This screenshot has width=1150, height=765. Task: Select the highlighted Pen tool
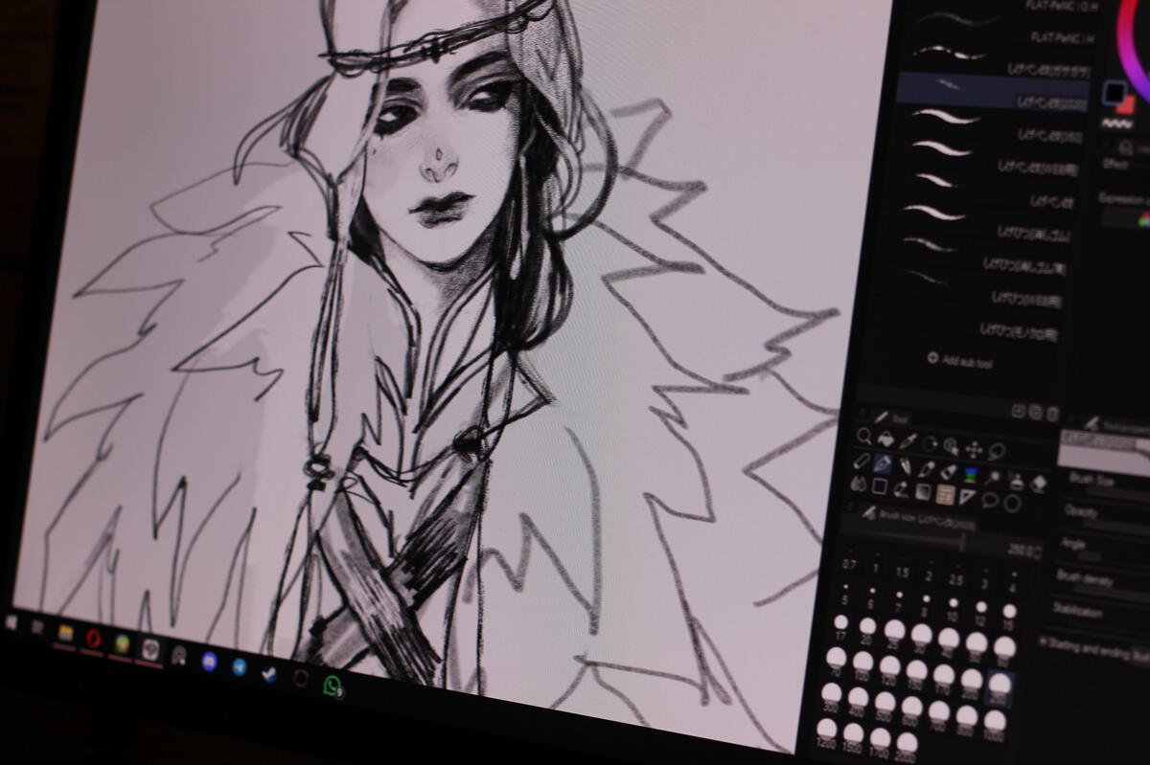click(883, 463)
